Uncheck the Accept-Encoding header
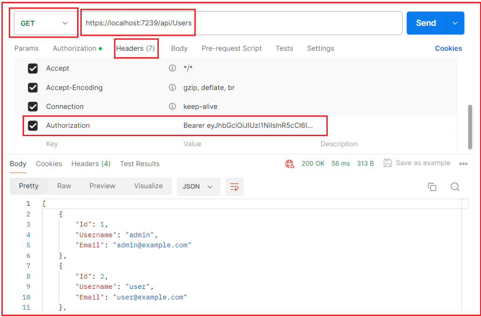This screenshot has height=317, width=481. coord(32,87)
